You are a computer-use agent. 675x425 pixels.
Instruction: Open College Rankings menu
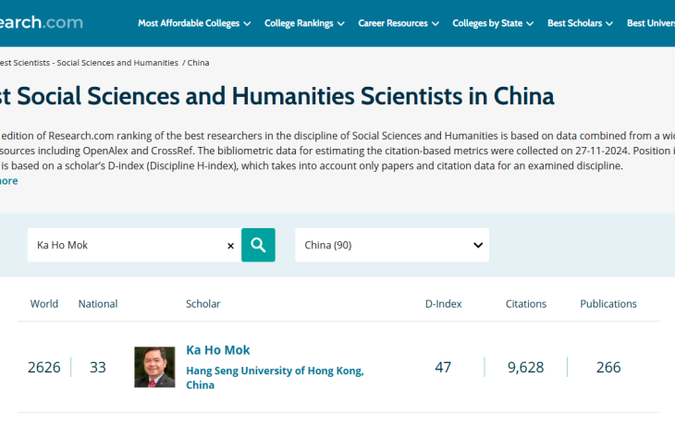click(304, 23)
